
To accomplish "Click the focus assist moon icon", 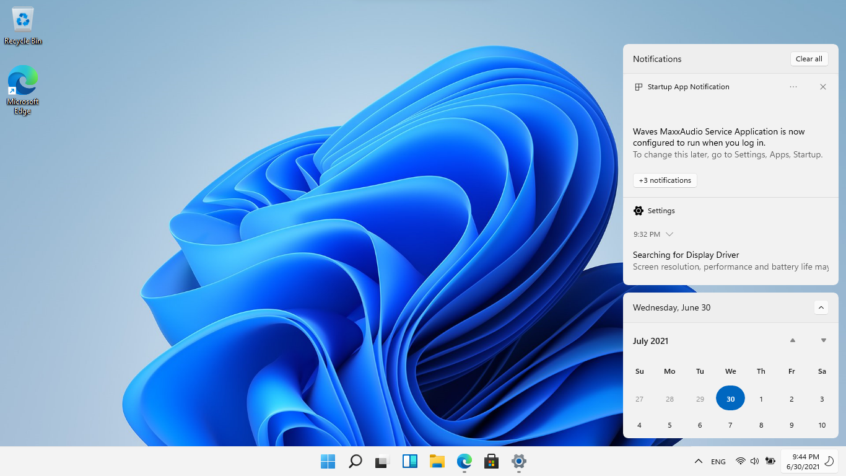I will pos(829,461).
